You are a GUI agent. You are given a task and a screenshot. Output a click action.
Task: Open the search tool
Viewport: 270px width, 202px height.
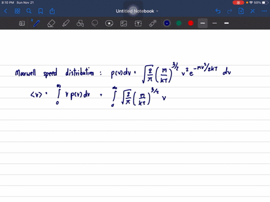[29, 11]
